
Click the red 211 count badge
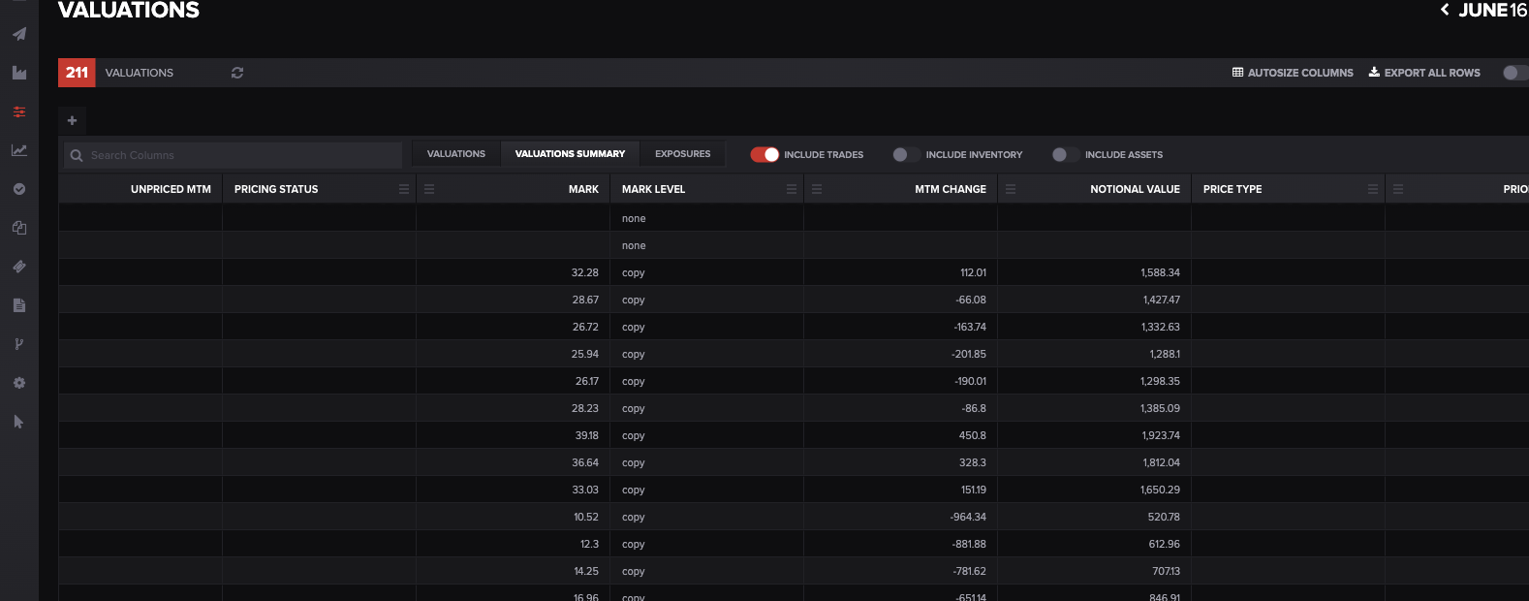tap(77, 73)
